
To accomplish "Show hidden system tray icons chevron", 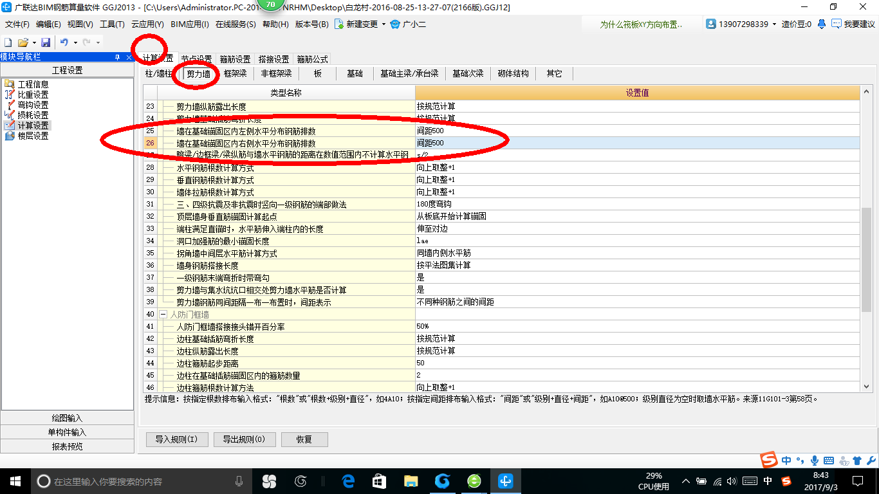I will (686, 480).
